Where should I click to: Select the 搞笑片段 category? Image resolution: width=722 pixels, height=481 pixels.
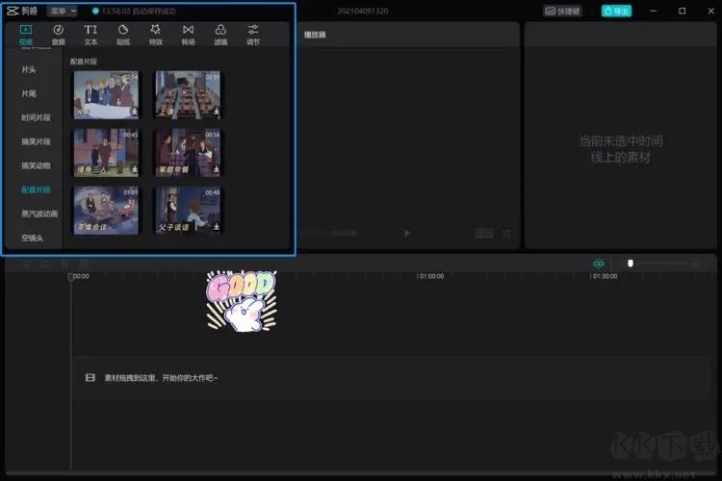point(36,141)
